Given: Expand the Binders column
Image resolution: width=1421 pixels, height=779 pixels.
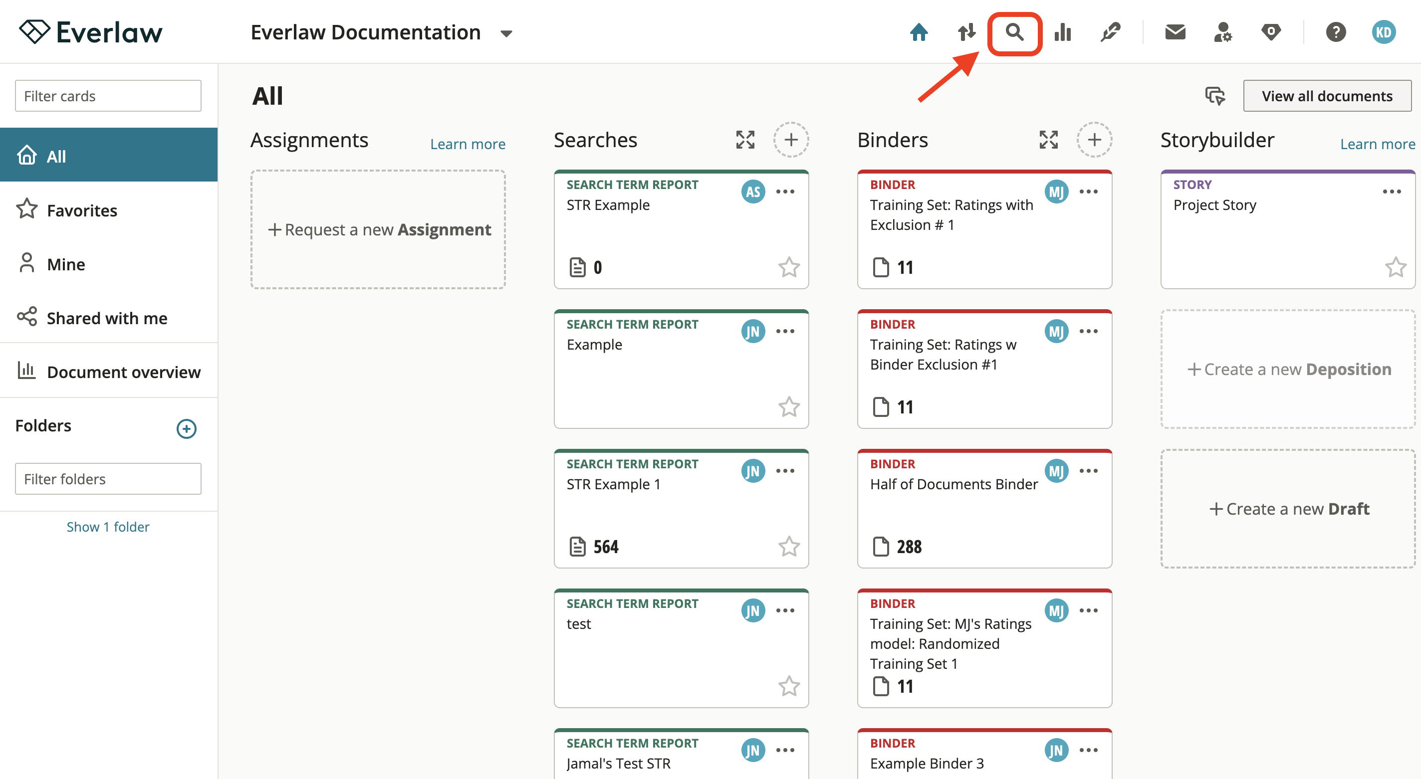Looking at the screenshot, I should point(1049,140).
